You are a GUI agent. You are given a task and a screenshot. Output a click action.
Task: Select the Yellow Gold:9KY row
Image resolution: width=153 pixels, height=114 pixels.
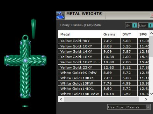(x=104, y=41)
